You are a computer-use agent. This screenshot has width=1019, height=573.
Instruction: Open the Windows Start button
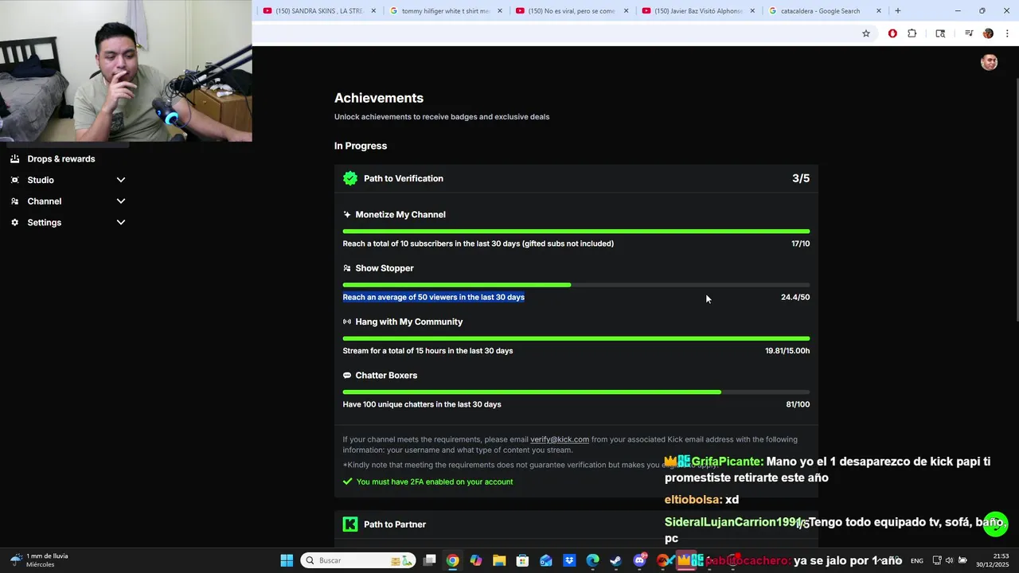pos(287,560)
